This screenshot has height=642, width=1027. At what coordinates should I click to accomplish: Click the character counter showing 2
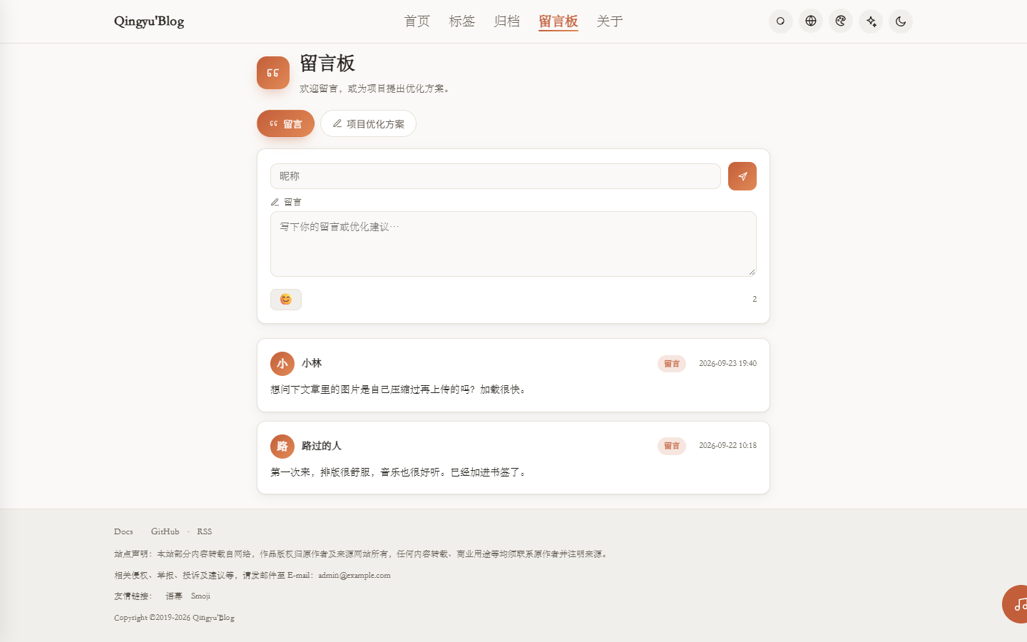coord(755,299)
